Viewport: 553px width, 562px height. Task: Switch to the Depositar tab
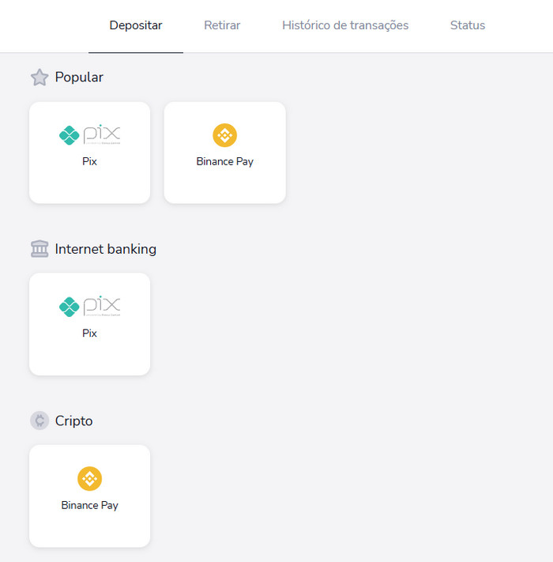click(136, 26)
